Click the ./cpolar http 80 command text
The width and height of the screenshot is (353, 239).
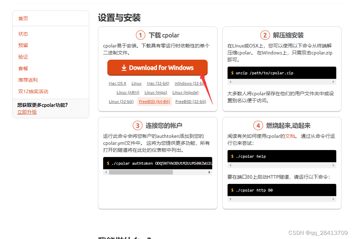pyautogui.click(x=254, y=190)
